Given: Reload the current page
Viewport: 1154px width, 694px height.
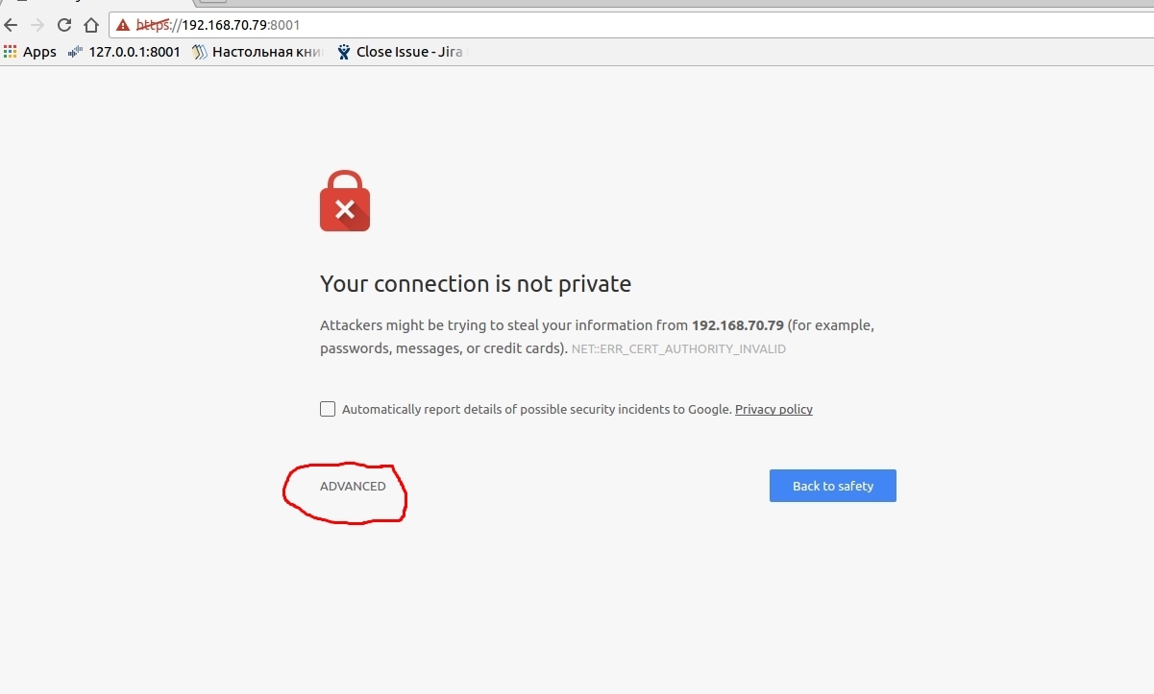Looking at the screenshot, I should 64,25.
